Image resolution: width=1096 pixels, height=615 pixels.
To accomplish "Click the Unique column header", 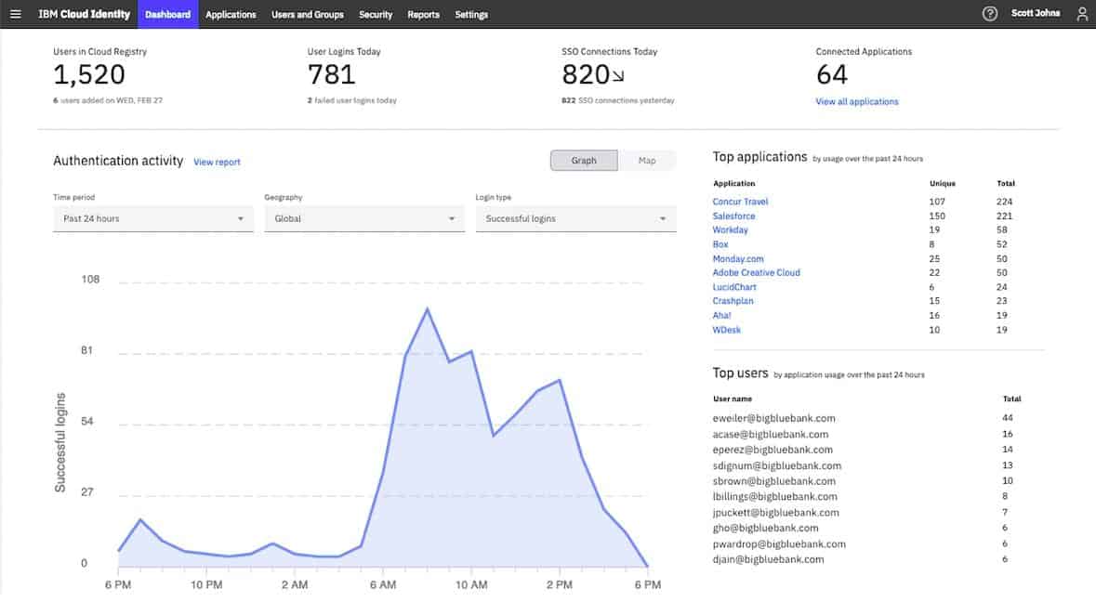I will pyautogui.click(x=943, y=183).
